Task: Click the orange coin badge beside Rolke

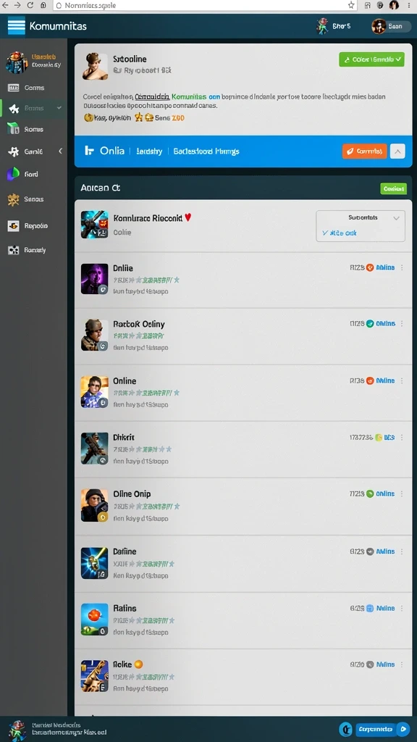Action: point(138,664)
